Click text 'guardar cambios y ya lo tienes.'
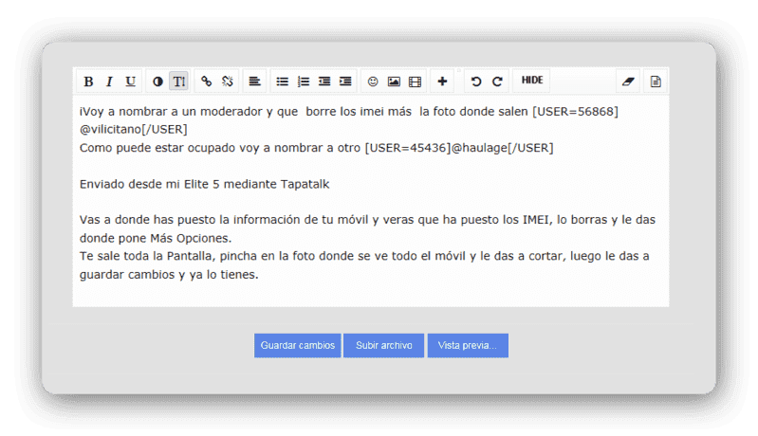This screenshot has height=436, width=758. point(169,275)
